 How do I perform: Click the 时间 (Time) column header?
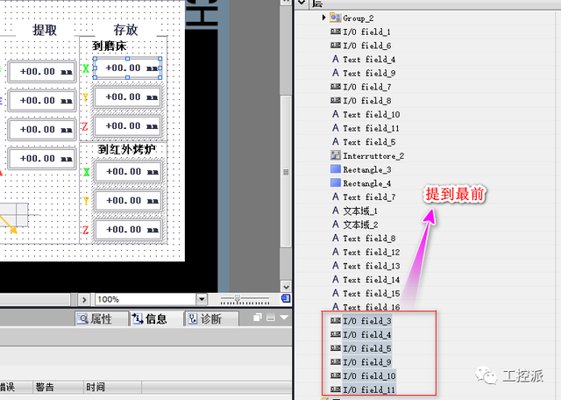[95, 387]
